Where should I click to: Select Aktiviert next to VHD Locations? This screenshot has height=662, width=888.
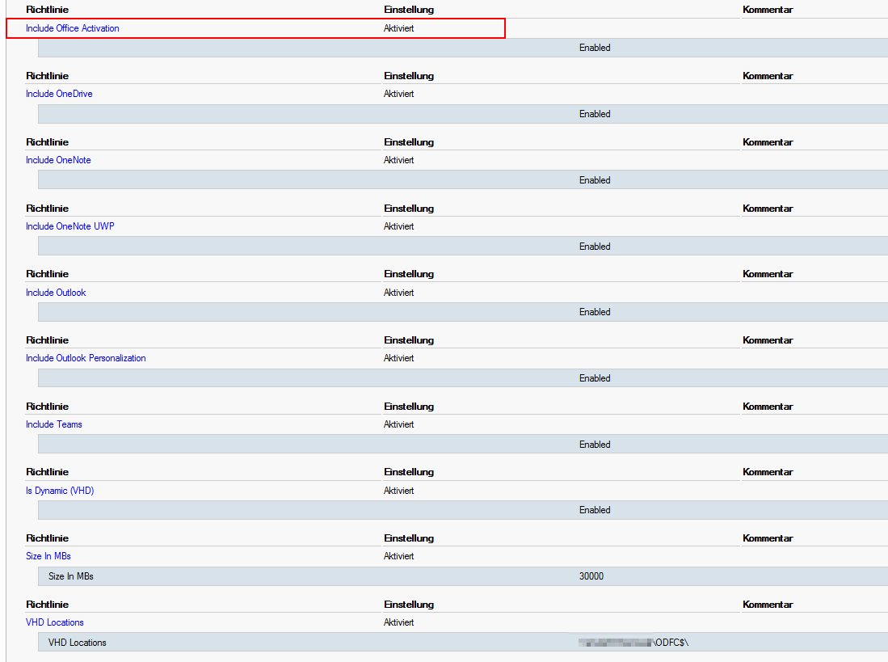click(x=398, y=622)
